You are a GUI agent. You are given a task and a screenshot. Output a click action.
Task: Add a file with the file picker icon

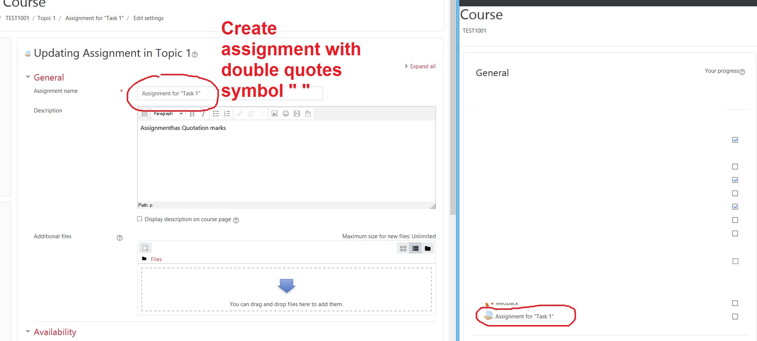click(x=145, y=248)
